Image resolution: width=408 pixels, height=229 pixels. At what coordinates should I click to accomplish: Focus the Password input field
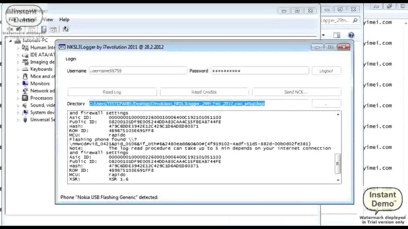260,71
